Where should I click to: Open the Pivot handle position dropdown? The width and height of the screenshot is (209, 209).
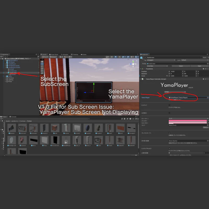45,57
